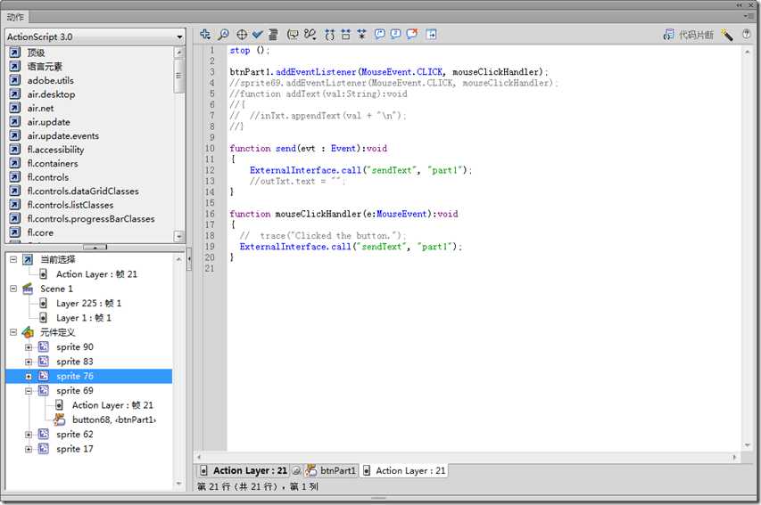
Task: Select the adobe.utils package
Action: (51, 80)
